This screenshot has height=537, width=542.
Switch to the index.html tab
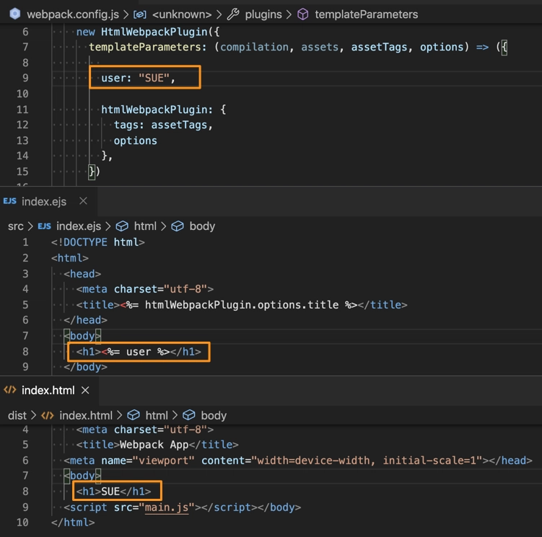(x=48, y=390)
